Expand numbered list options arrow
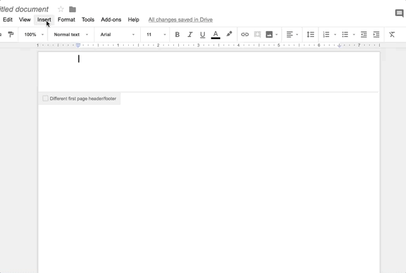406x273 pixels. coord(335,34)
